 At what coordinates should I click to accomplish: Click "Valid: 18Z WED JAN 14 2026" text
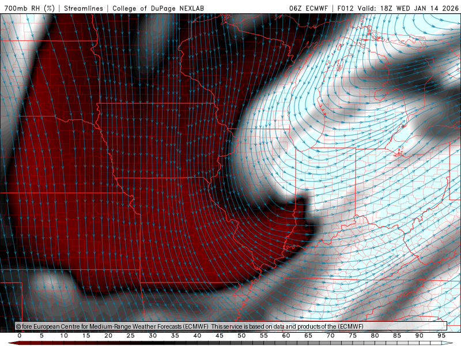(408, 8)
